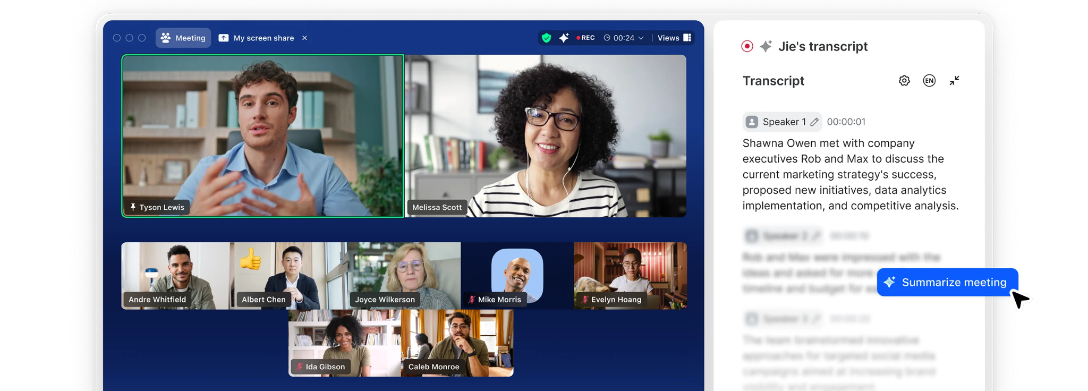Image resolution: width=1088 pixels, height=391 pixels.
Task: Click the pin icon next to Tyson Lewis
Action: coord(133,207)
